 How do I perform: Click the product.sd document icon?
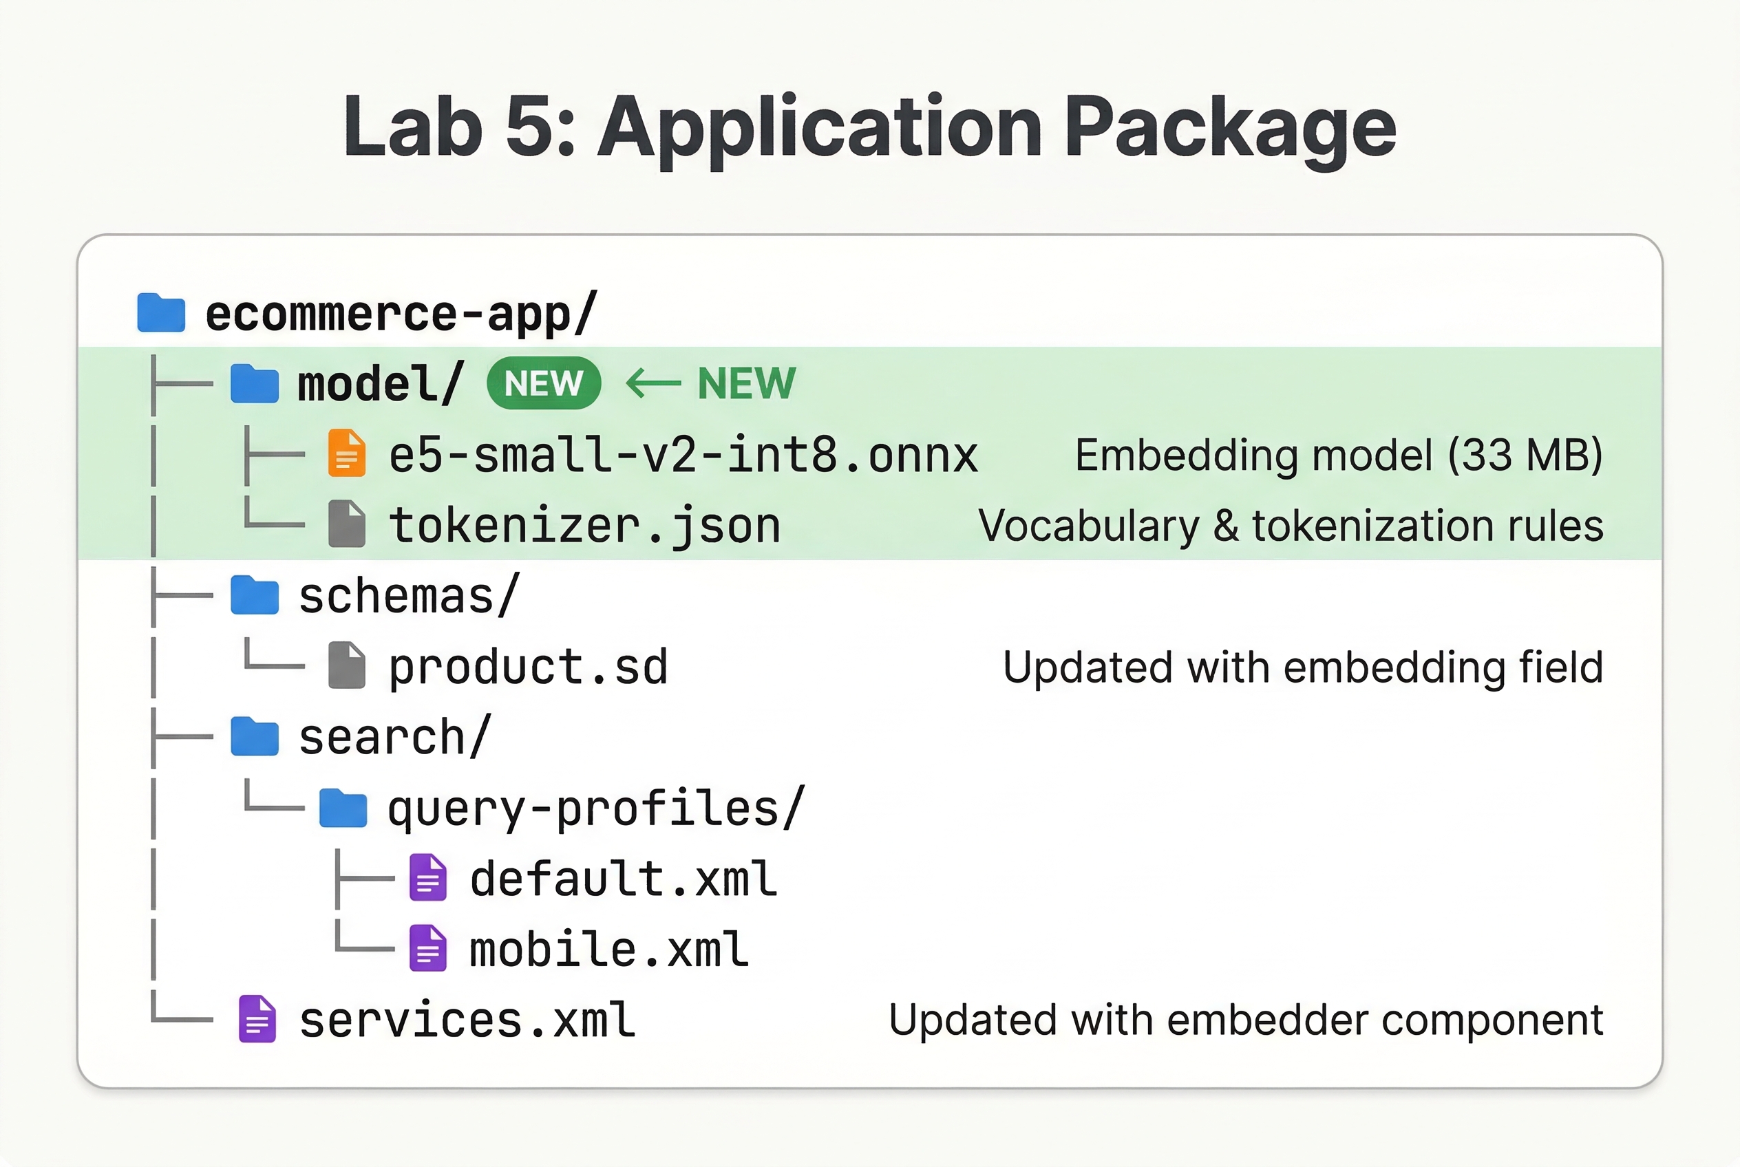tap(346, 665)
